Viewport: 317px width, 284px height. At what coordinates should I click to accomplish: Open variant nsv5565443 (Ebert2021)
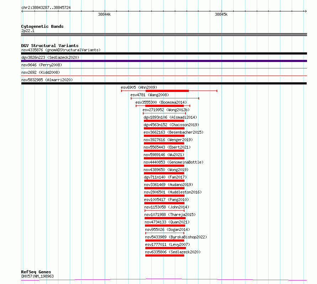167,147
